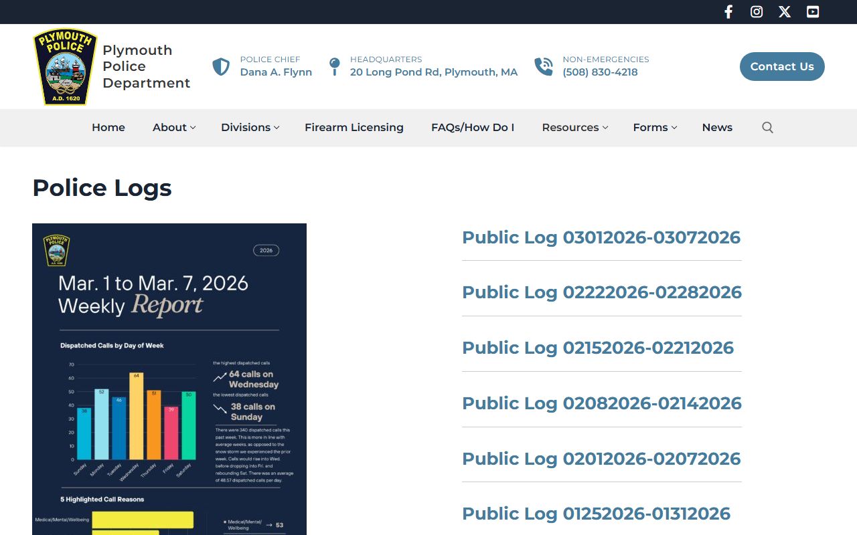Open the Divisions menu
This screenshot has height=535, width=857.
click(246, 128)
